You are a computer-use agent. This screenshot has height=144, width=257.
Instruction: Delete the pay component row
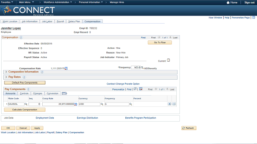(x=174, y=104)
